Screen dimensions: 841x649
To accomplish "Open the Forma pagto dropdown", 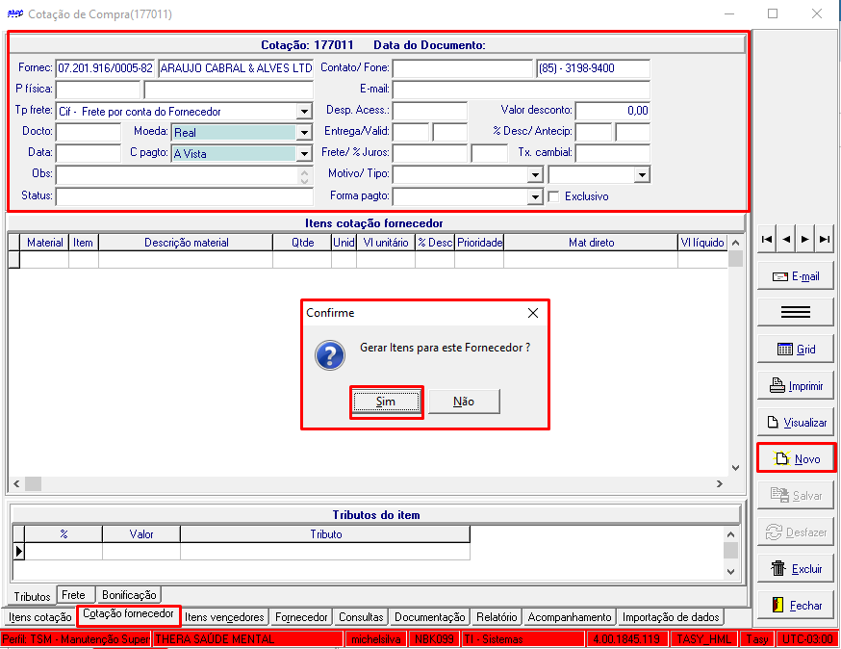I will click(535, 197).
